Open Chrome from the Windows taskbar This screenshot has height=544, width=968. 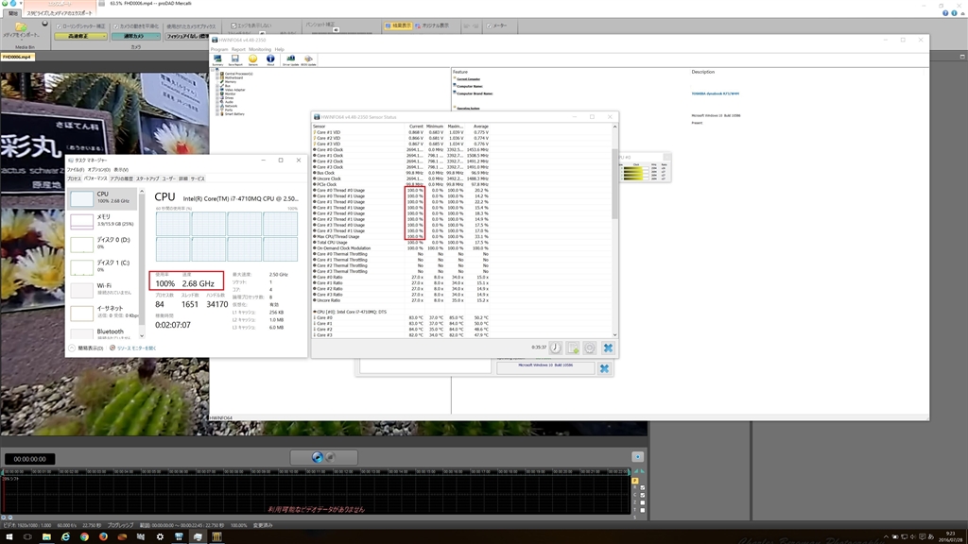84,536
